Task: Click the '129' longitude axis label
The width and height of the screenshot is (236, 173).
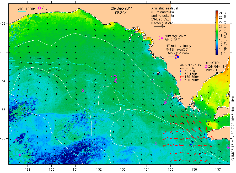Action: (28, 170)
